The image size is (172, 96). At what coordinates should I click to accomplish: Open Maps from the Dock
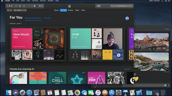pos(70,93)
